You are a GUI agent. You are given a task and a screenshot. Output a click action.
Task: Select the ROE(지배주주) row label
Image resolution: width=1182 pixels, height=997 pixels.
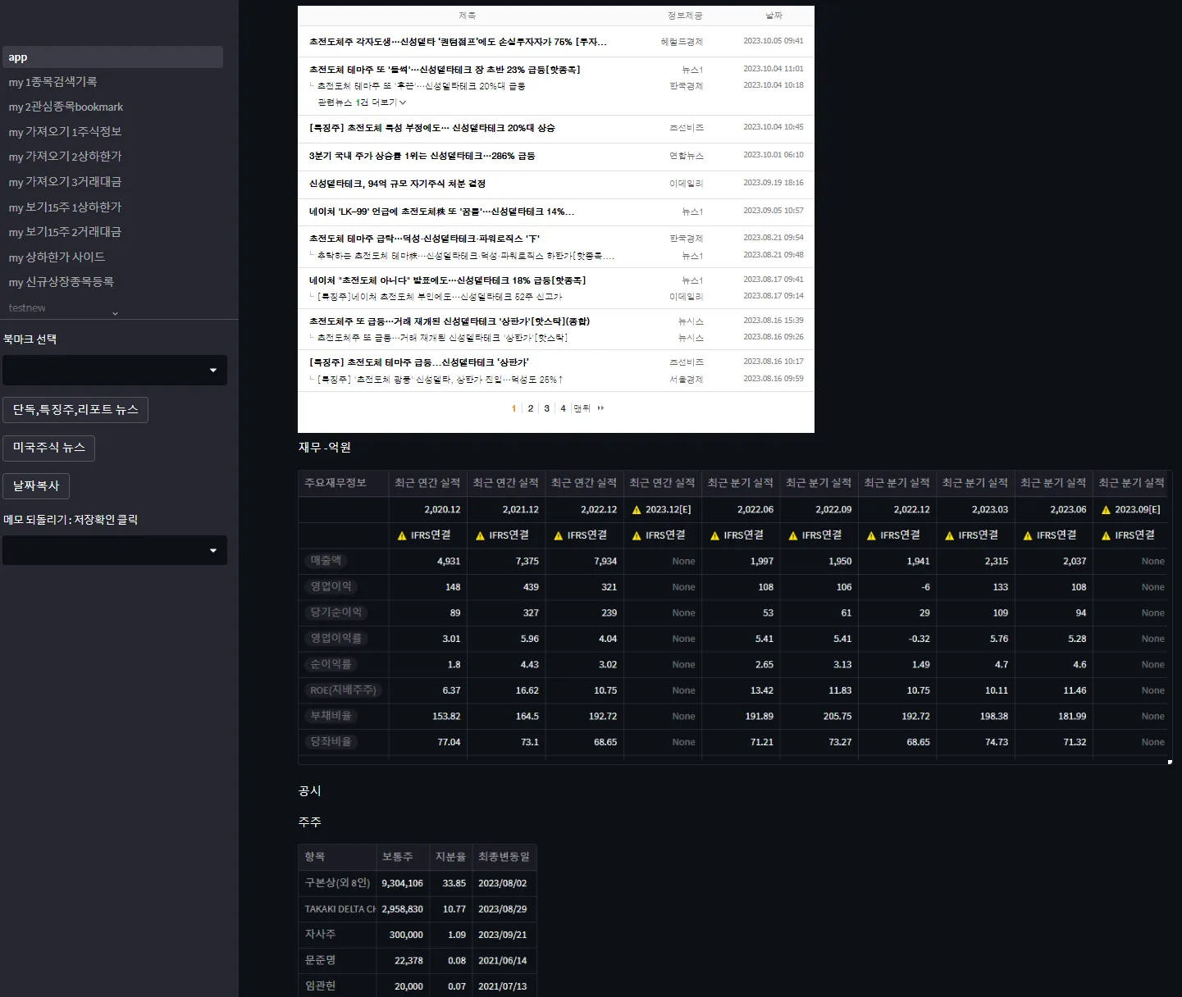pyautogui.click(x=343, y=690)
